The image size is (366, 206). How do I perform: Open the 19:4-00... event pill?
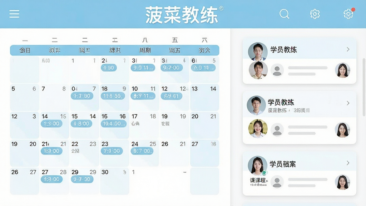(x=114, y=123)
